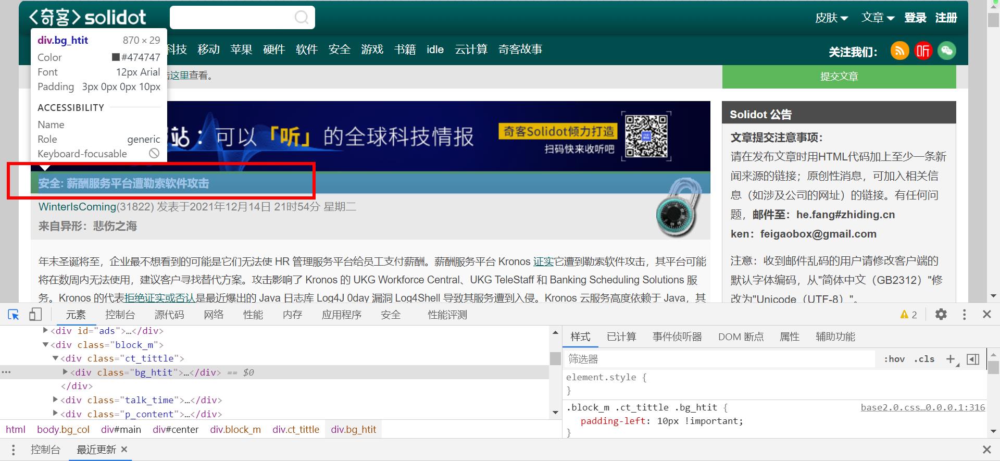Image resolution: width=1000 pixels, height=461 pixels.
Task: Select the 已计算 styles tab
Action: [621, 337]
